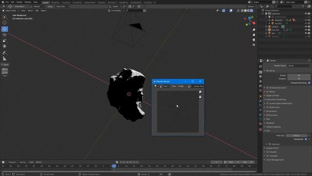Click Playback in timeline header
Image resolution: width=312 pixels, height=176 pixels.
coord(12,162)
